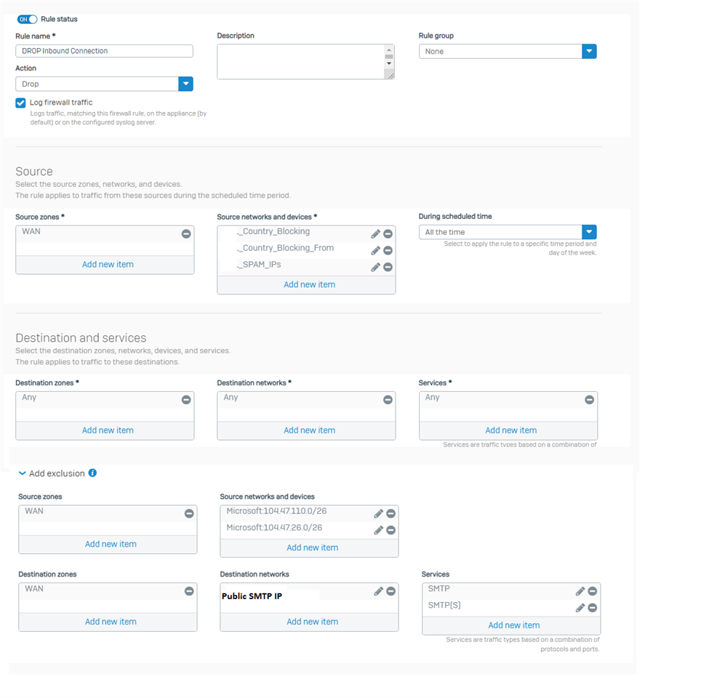Screen dimensions: 717x698
Task: Add new item to exclusion source networks
Action: [312, 547]
